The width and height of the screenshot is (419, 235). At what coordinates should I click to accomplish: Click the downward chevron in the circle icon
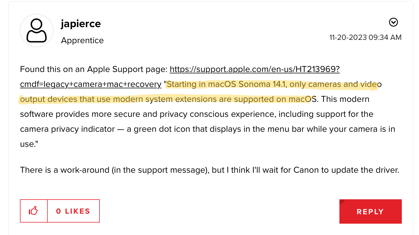click(393, 22)
